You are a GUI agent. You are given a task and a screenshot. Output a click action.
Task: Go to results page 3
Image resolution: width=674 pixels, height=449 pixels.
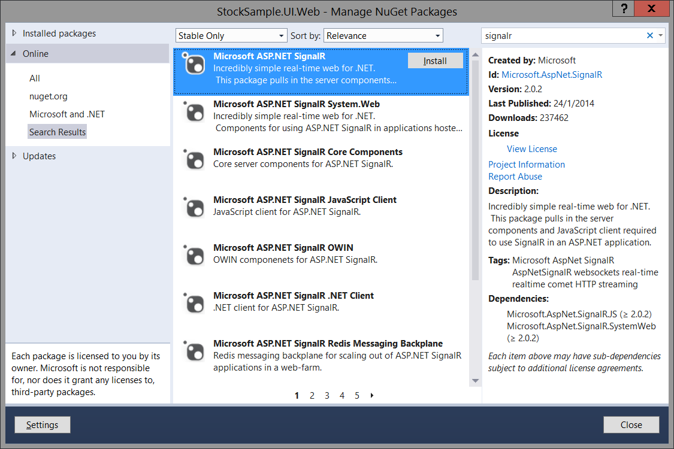coord(327,395)
